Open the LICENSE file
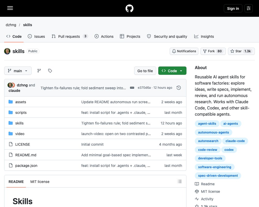 [x=23, y=144]
